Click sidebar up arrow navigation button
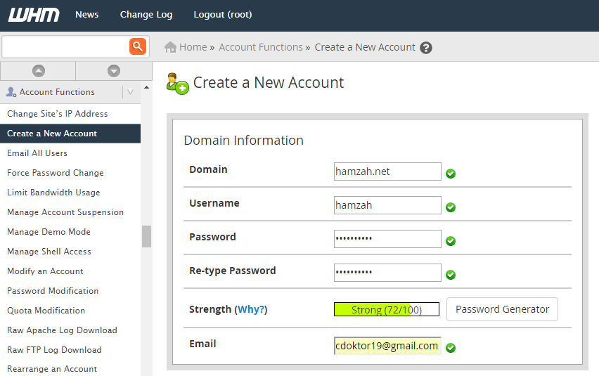This screenshot has width=599, height=376. [38, 71]
